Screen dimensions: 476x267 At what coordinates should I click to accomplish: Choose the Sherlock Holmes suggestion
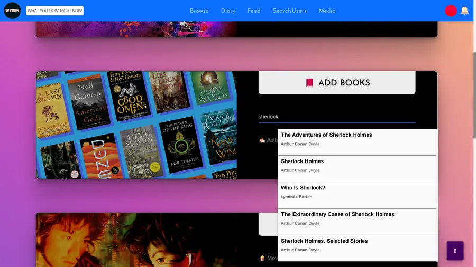tap(357, 169)
